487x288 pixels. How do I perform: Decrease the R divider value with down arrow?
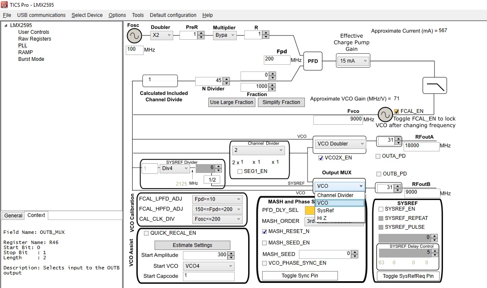point(266,37)
